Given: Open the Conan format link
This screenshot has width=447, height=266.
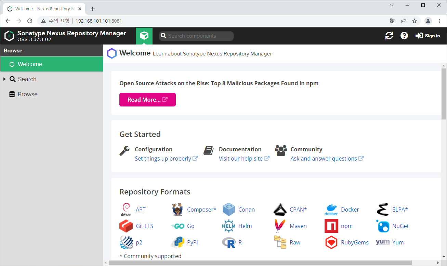Looking at the screenshot, I should [247, 210].
